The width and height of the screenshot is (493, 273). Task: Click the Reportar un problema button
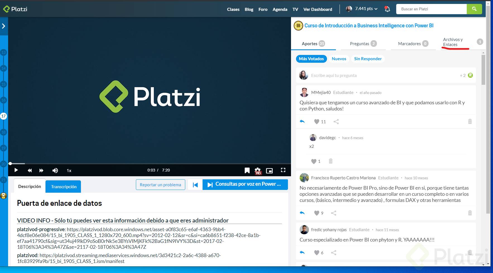[x=160, y=184]
